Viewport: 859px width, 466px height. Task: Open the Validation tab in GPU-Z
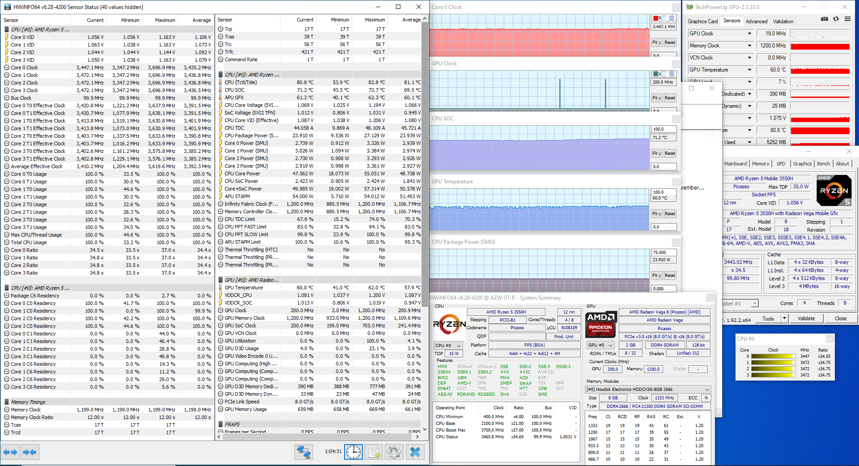click(783, 21)
